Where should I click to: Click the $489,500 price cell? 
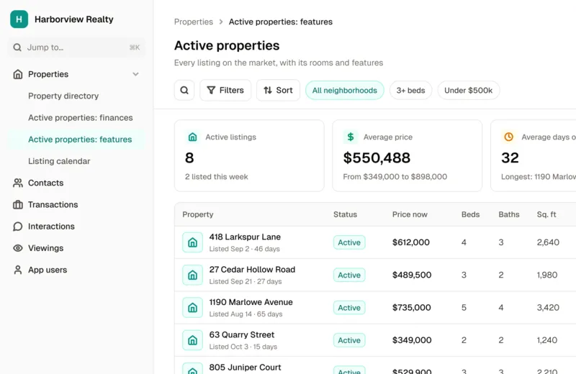click(411, 275)
